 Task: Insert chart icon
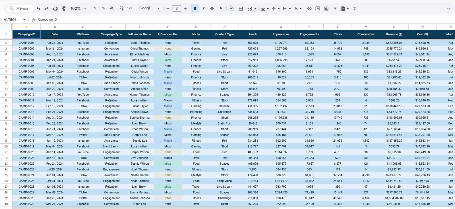(x=326, y=9)
